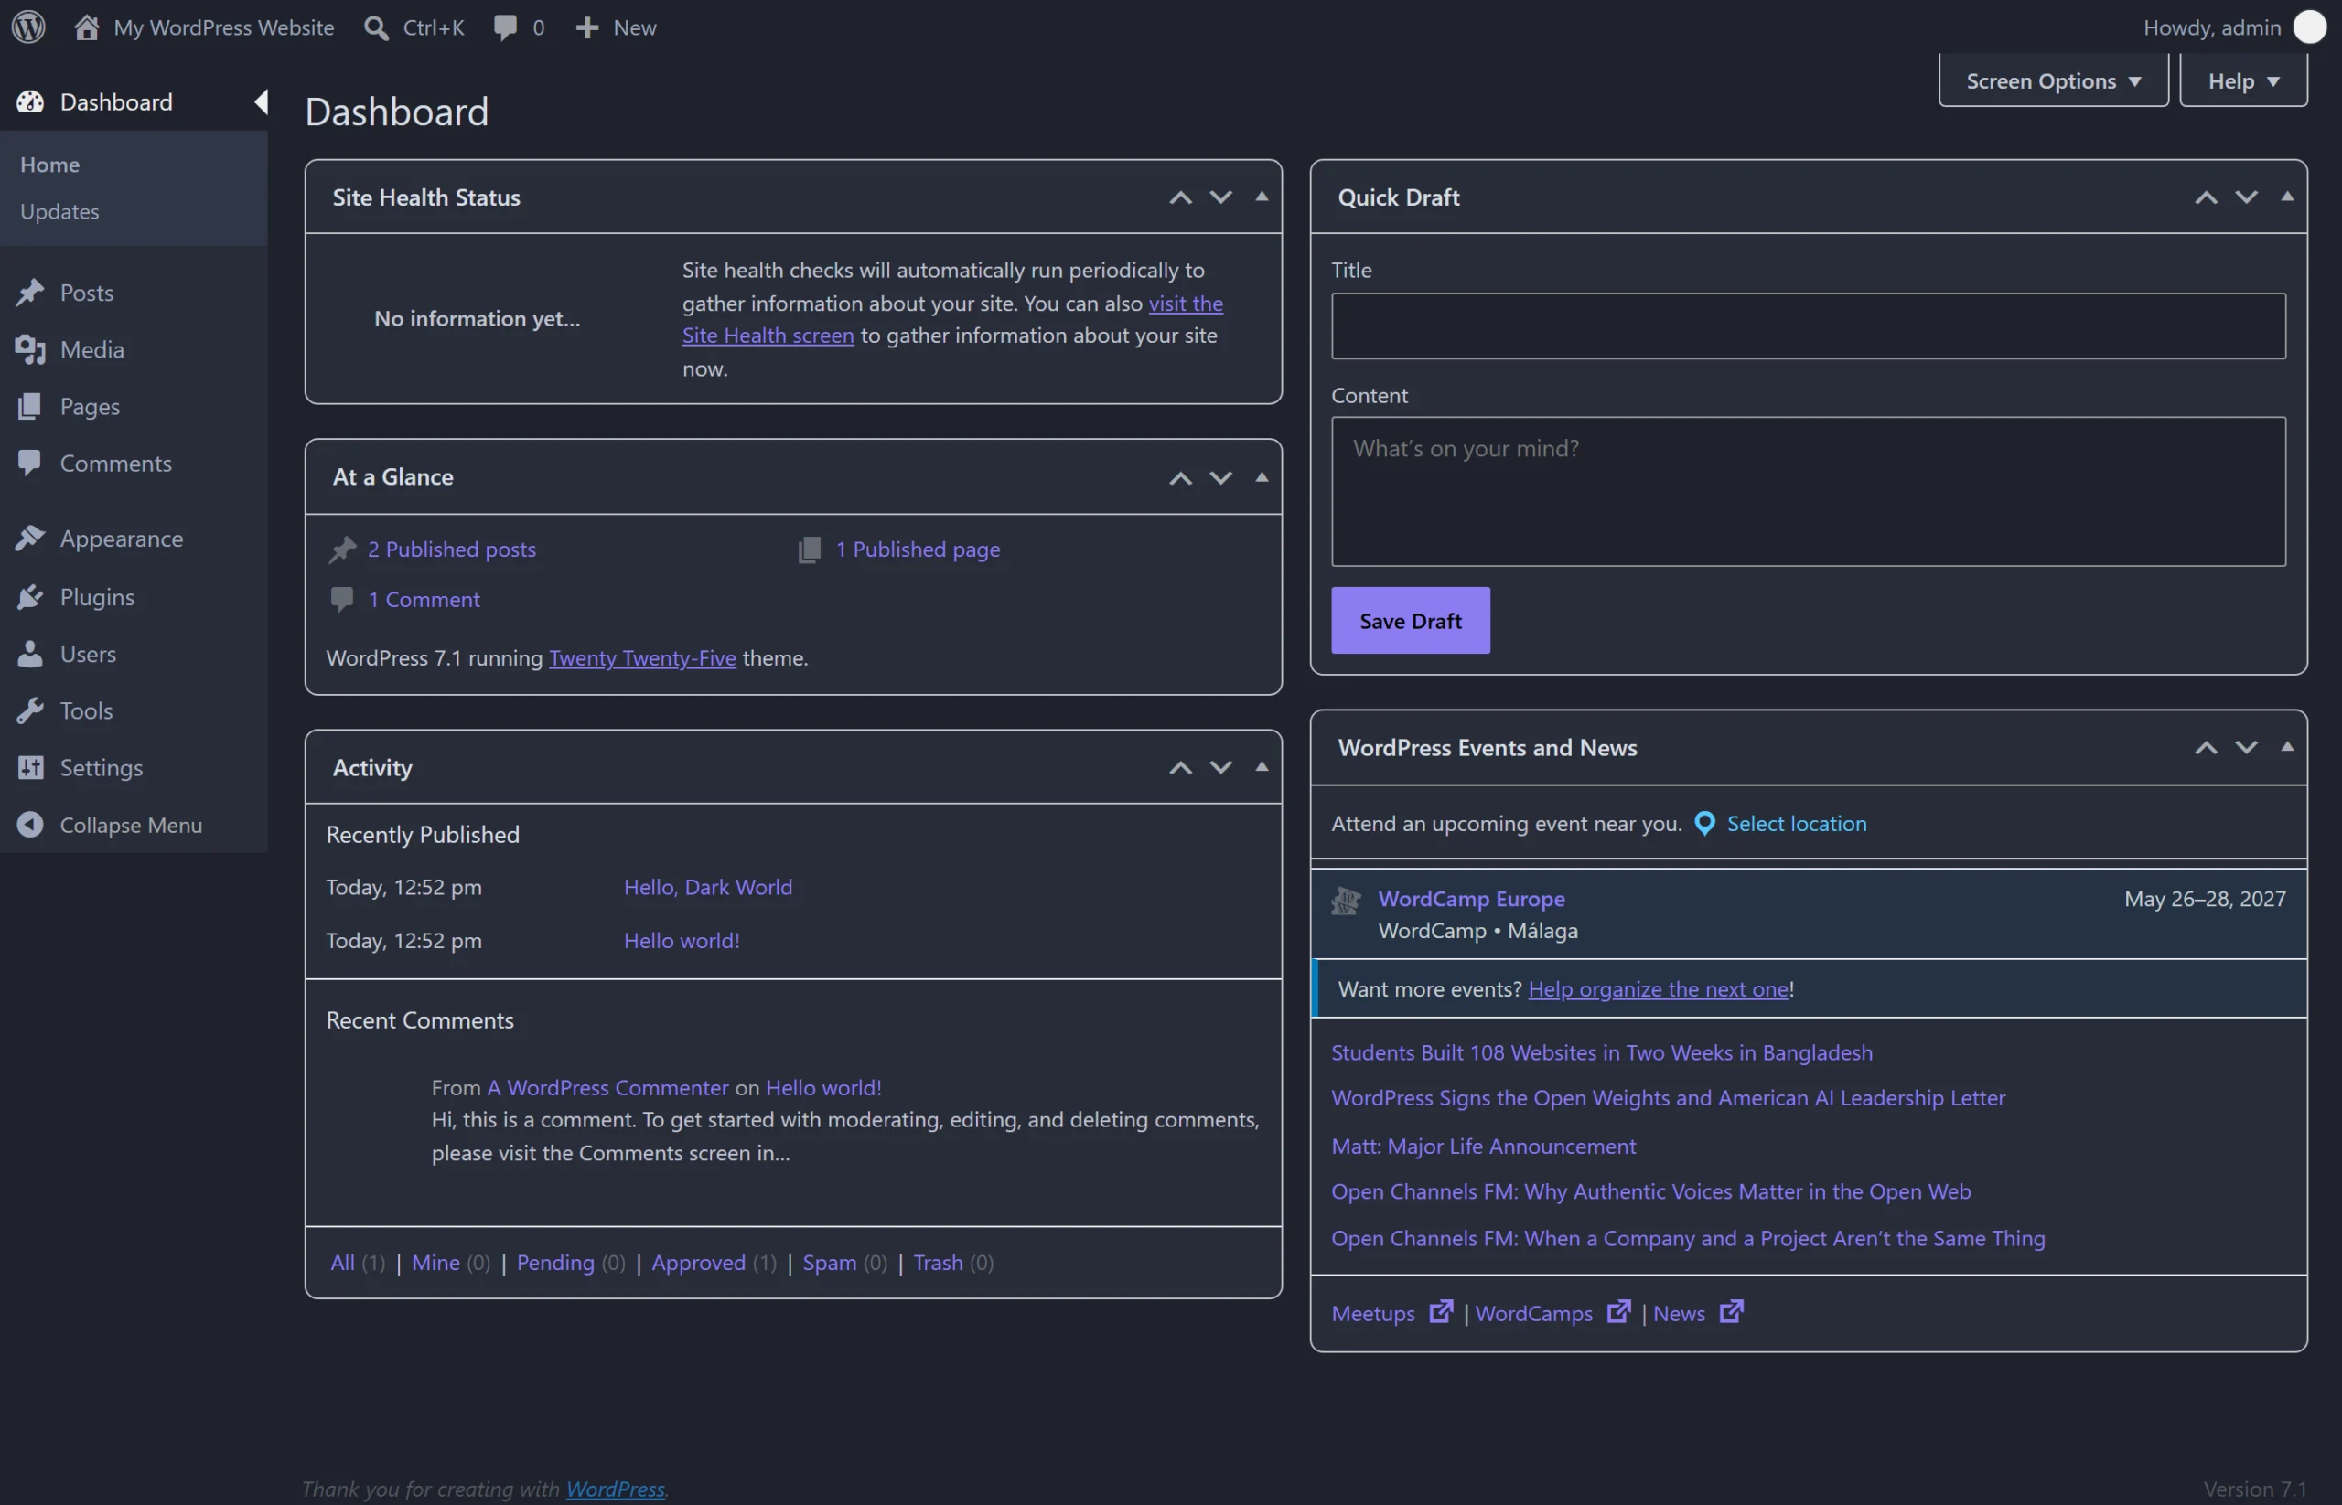Click the Posts pushpin icon in the sidebar
The width and height of the screenshot is (2342, 1505).
[x=30, y=293]
